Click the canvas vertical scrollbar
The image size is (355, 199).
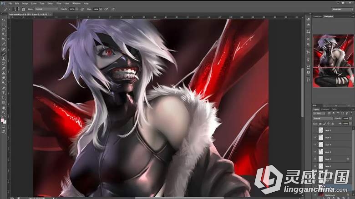[x=303, y=92]
